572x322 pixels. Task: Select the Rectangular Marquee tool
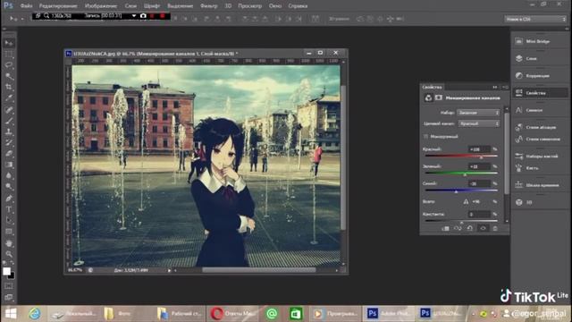click(9, 55)
